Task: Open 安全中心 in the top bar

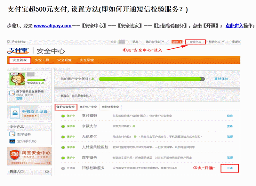Action: click(x=195, y=42)
